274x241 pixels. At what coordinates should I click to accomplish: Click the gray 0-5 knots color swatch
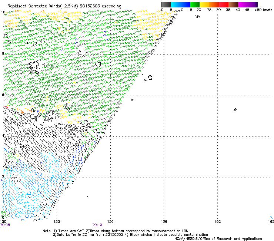coord(166,4)
